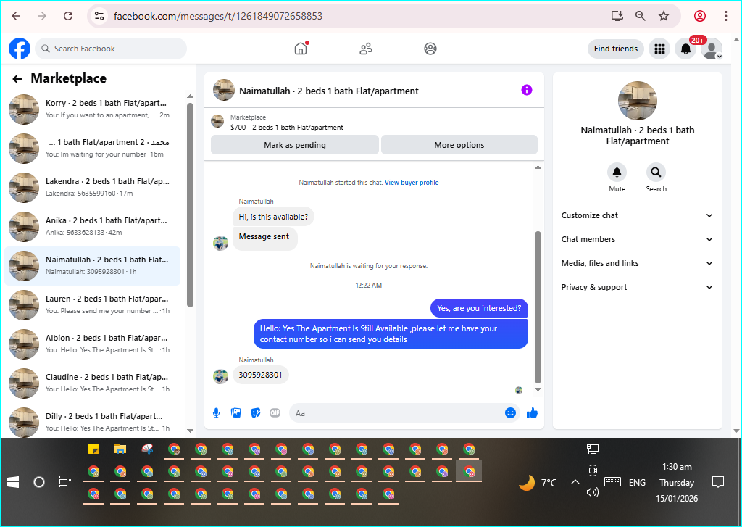This screenshot has width=742, height=527.
Task: Record a voice clip with microphone icon
Action: 216,413
